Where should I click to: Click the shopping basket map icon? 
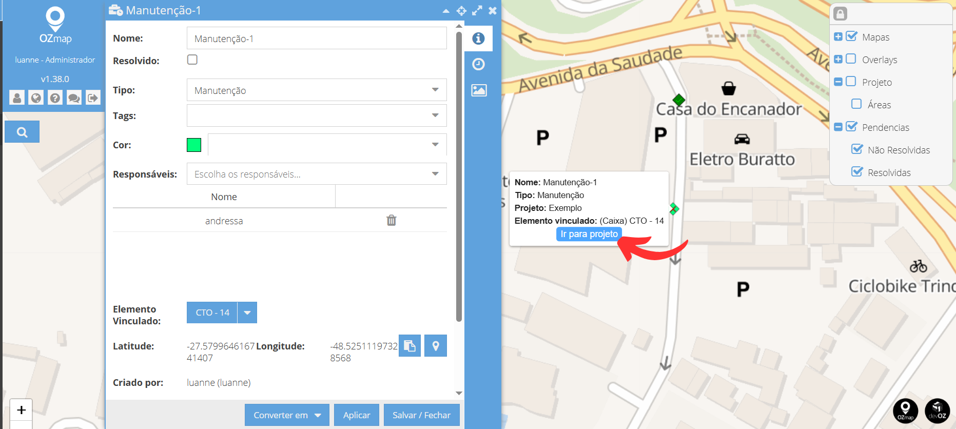[729, 88]
